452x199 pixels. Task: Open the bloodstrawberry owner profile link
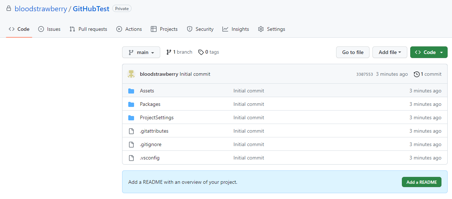click(x=41, y=9)
